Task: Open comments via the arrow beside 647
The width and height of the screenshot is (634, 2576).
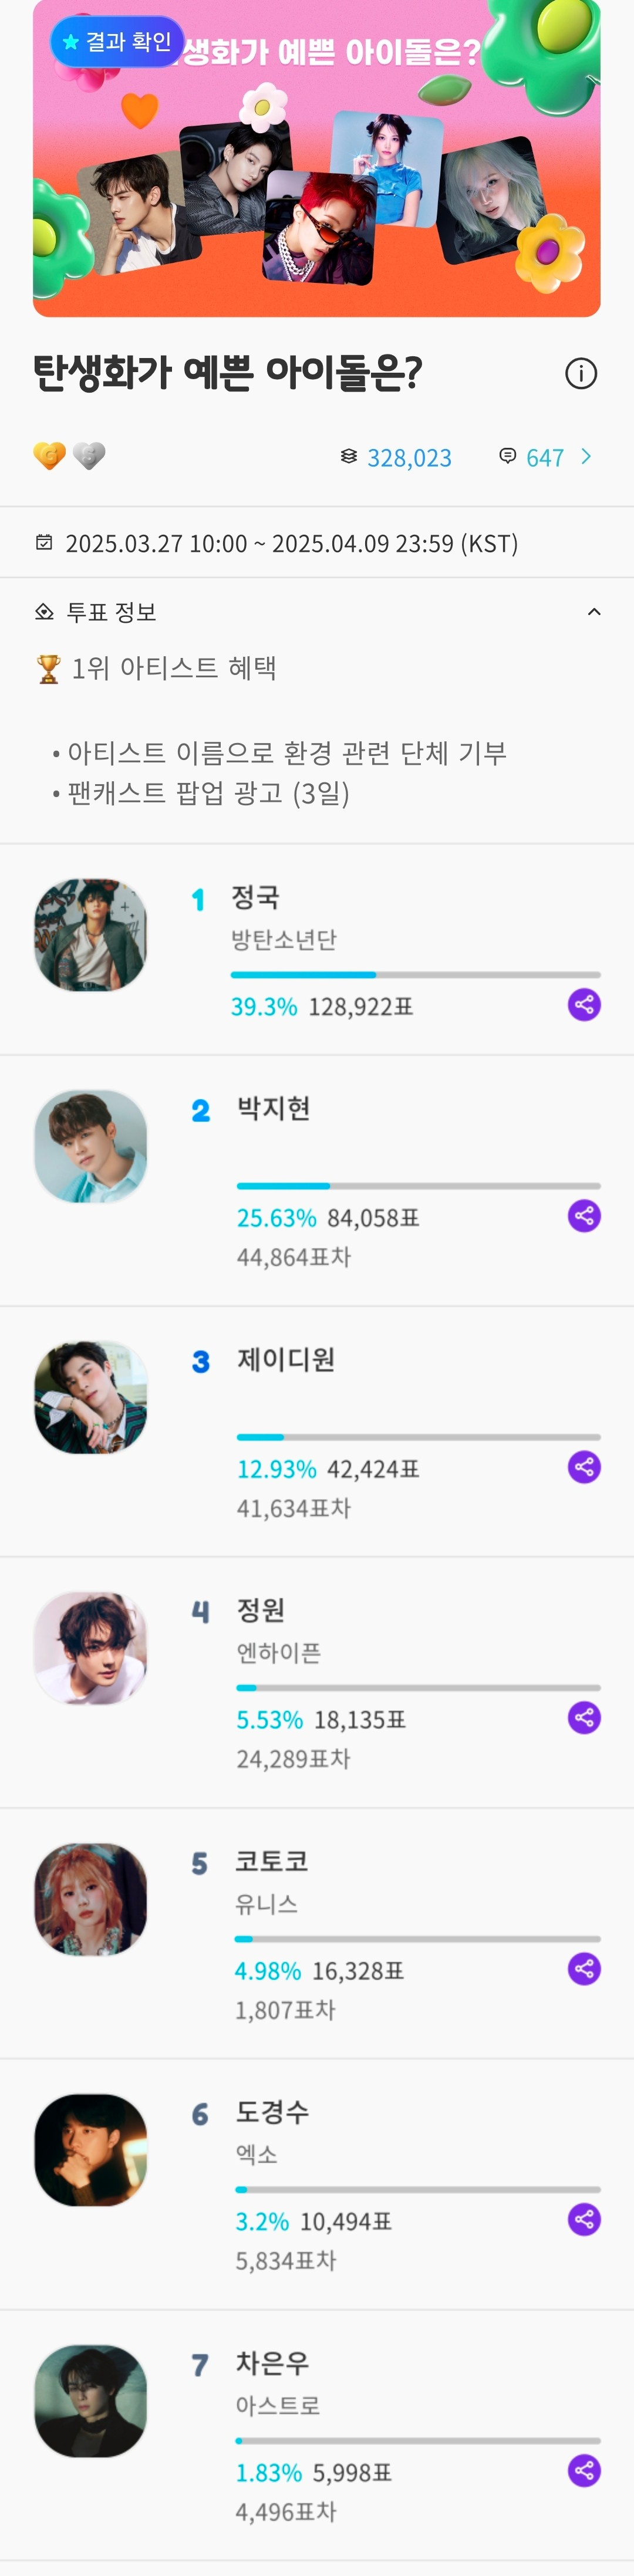Action: tap(587, 457)
